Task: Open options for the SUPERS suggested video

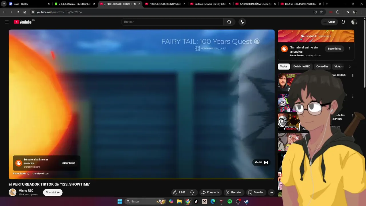Action: pyautogui.click(x=353, y=116)
